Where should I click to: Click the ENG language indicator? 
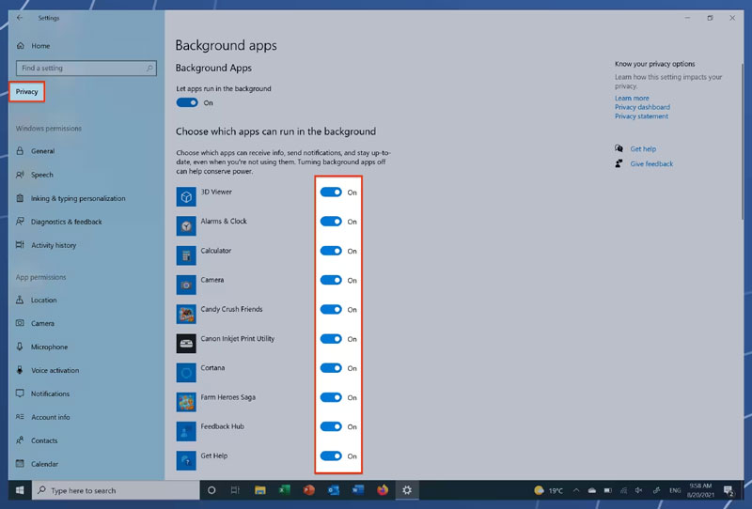point(675,490)
